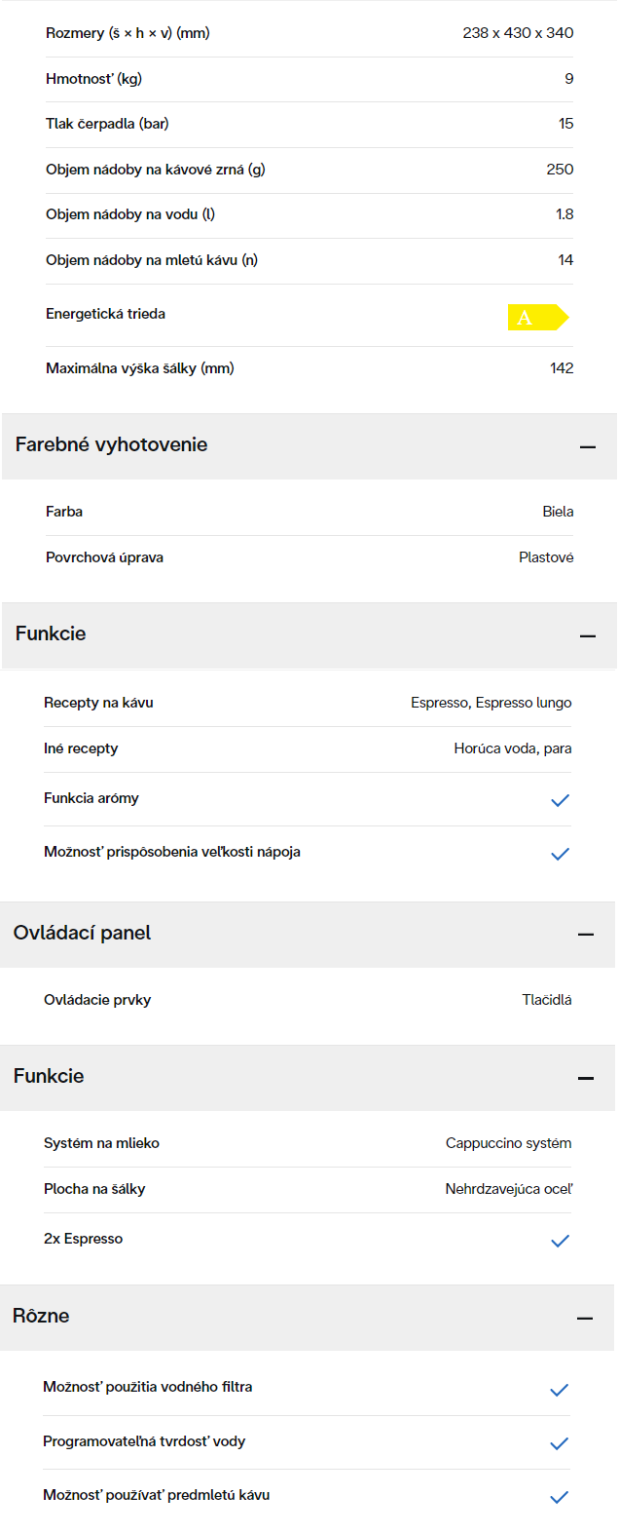Click the Farebné vyhotovenie header title
This screenshot has width=619, height=1534.
(112, 445)
